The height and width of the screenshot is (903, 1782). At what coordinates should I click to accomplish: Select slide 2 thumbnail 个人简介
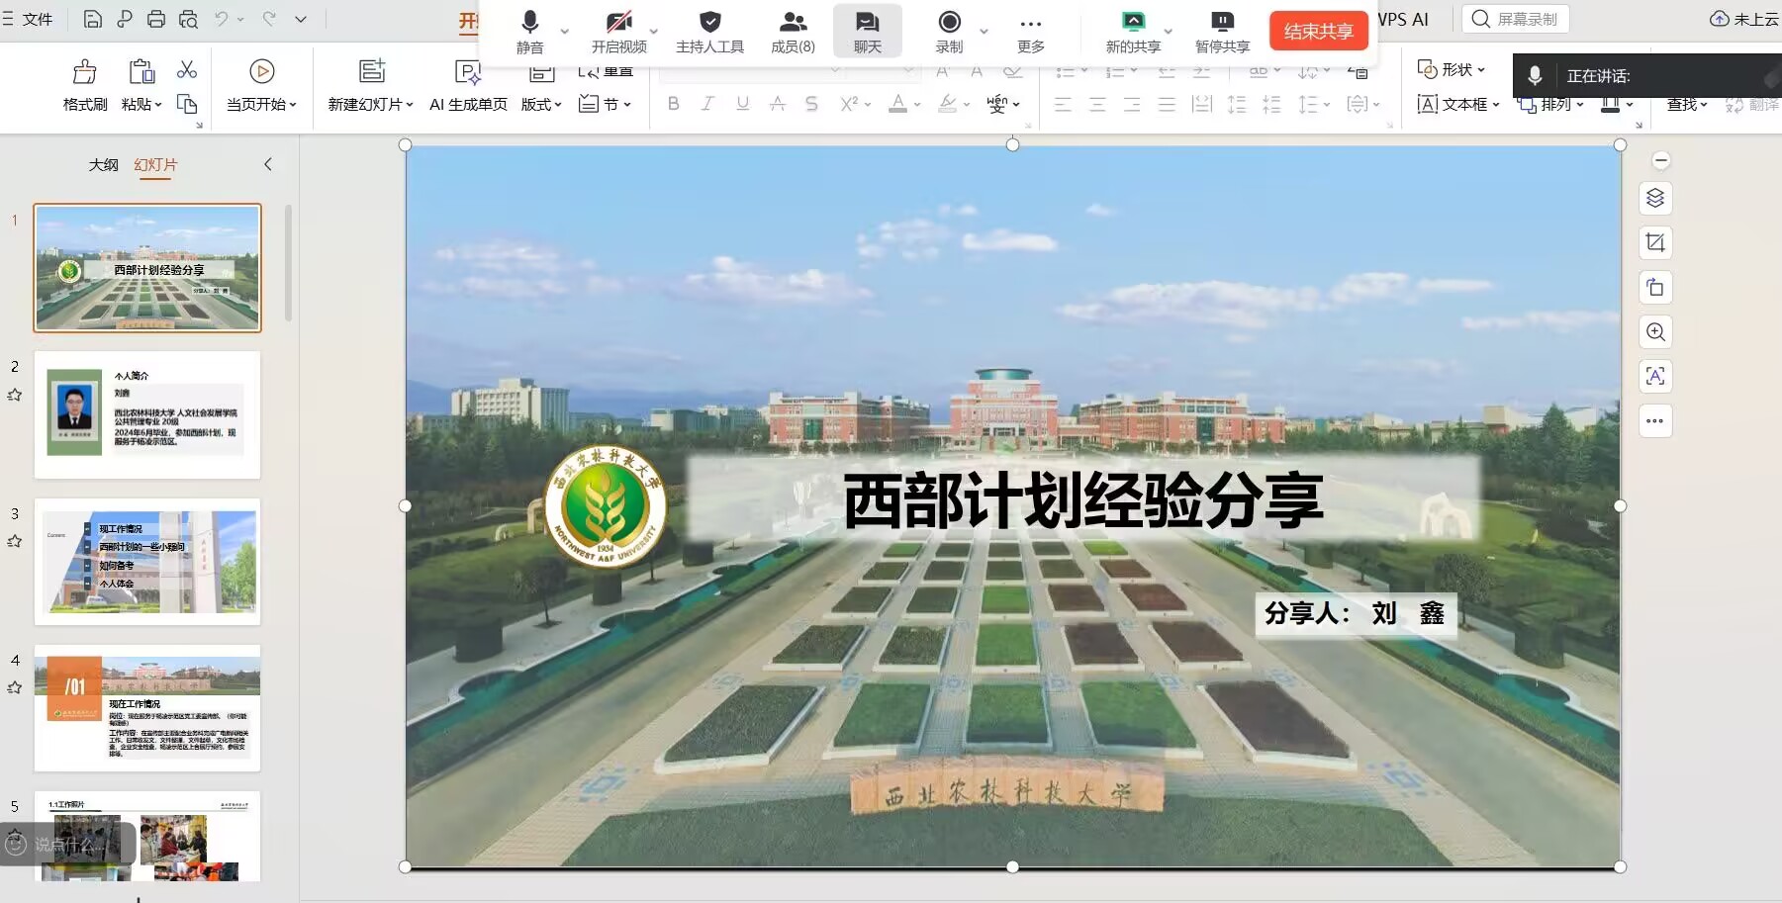(x=147, y=414)
